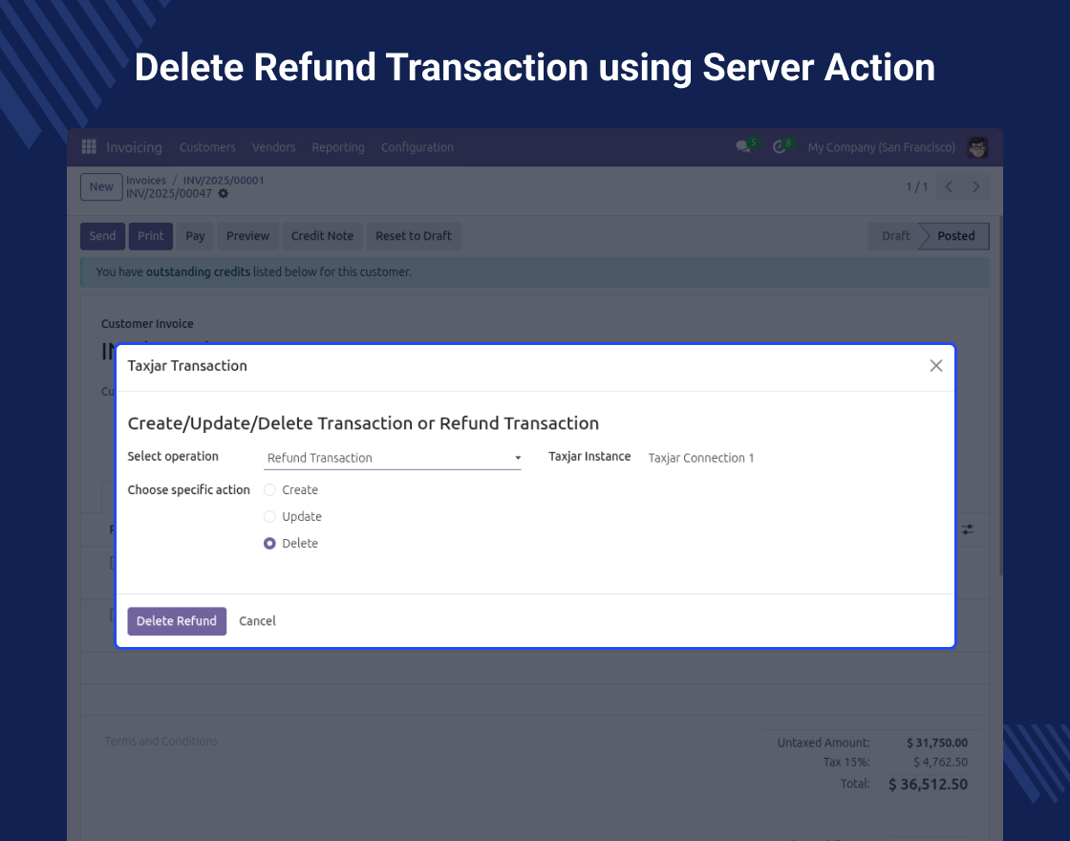The image size is (1070, 841).
Task: Click the Invoices breadcrumb link
Action: (x=146, y=181)
